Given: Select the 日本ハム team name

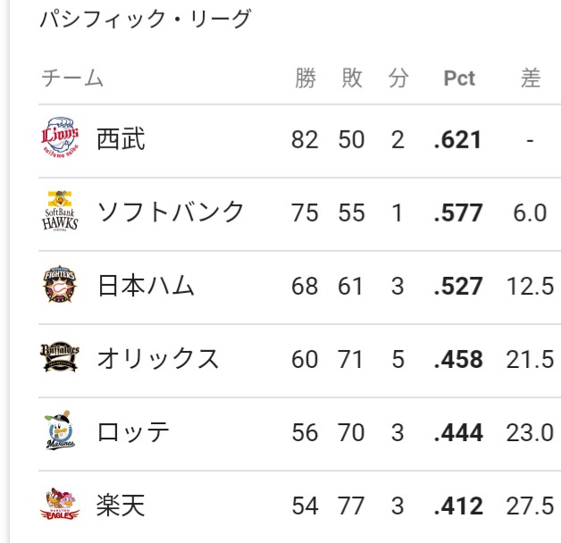Looking at the screenshot, I should click(x=146, y=285).
